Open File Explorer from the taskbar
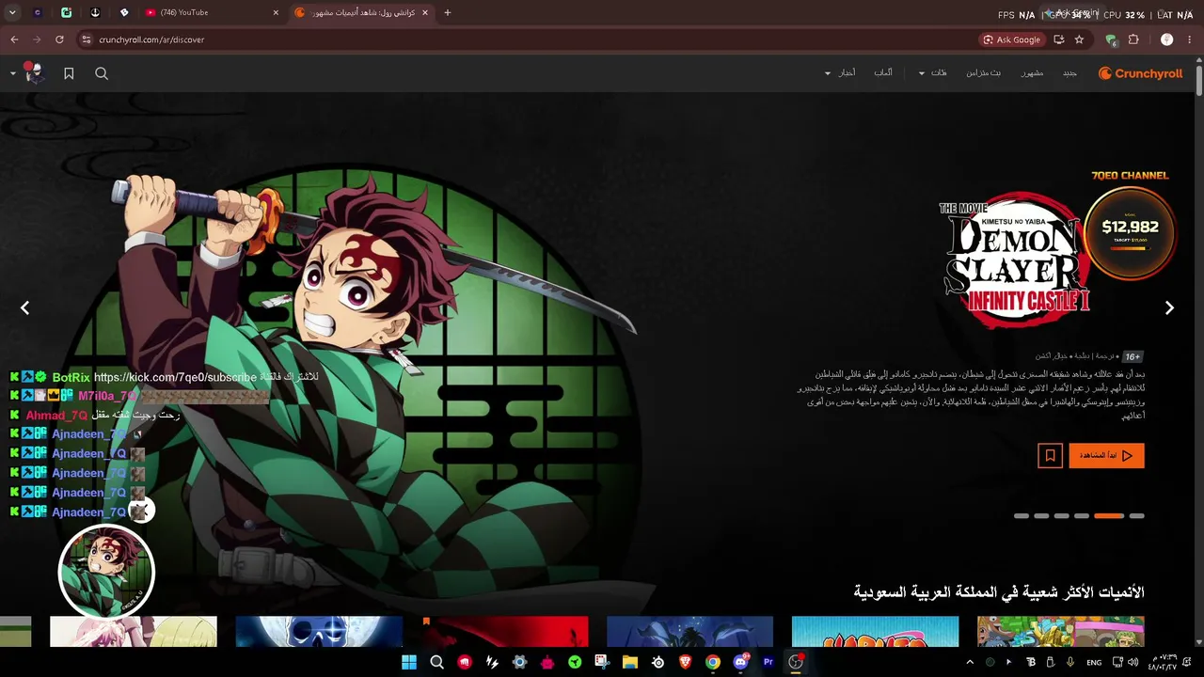The image size is (1204, 677). [x=630, y=662]
